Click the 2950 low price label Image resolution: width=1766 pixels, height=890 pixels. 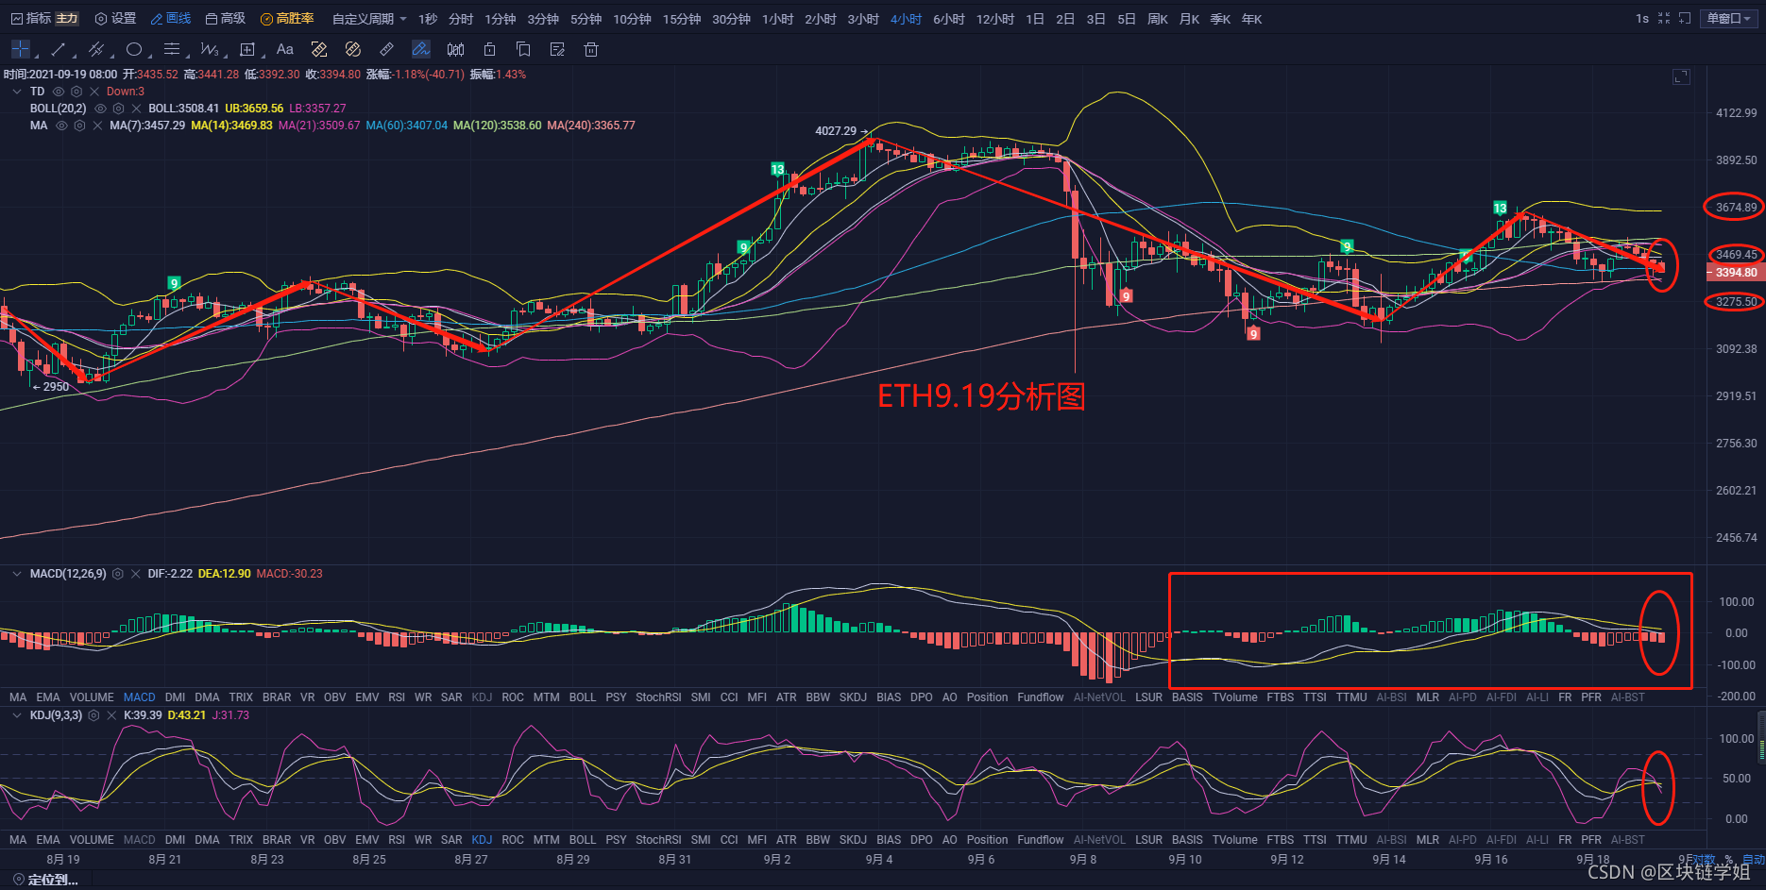point(56,387)
